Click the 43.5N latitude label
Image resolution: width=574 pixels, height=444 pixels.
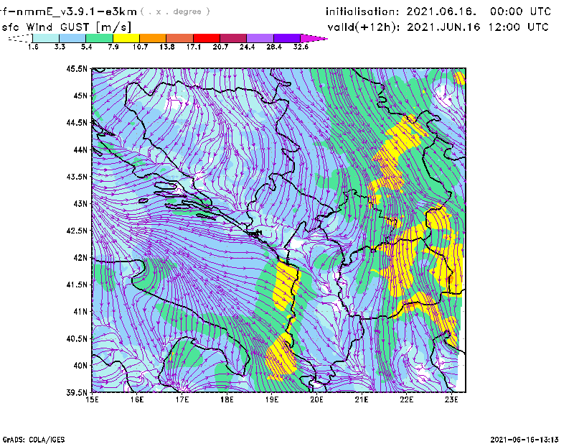tap(77, 177)
